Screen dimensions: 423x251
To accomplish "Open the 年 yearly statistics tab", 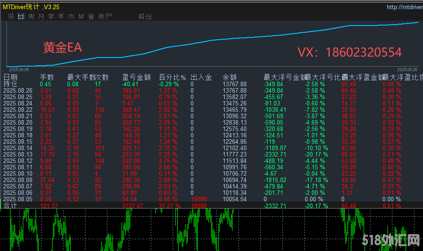I will coord(61,16).
